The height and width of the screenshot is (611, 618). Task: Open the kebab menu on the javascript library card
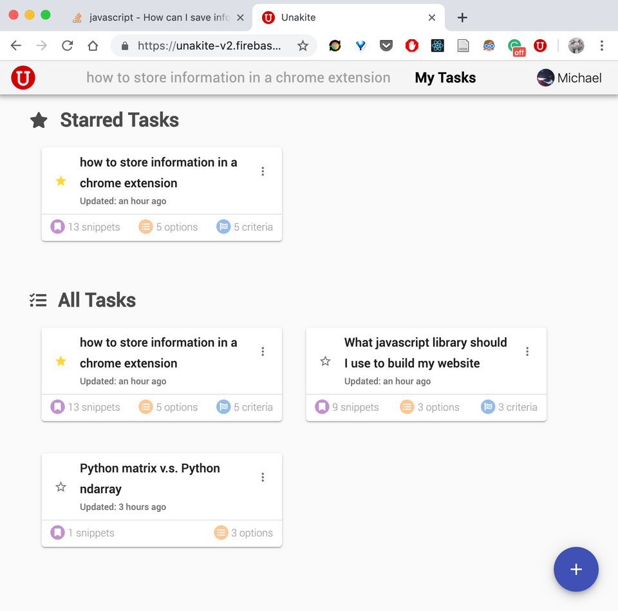527,351
